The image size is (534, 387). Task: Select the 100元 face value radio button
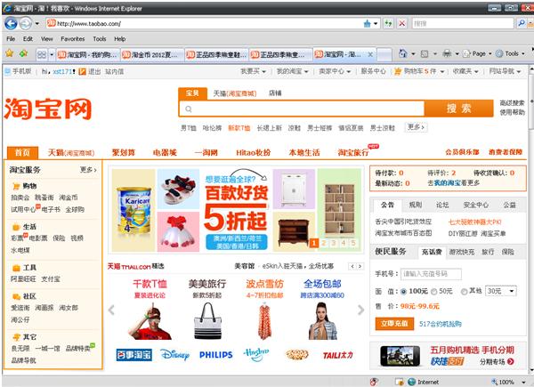tap(403, 292)
